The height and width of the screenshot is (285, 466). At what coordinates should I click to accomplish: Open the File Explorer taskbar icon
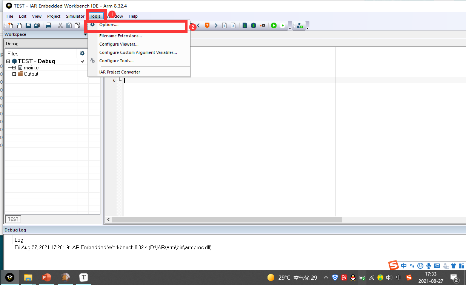point(28,277)
